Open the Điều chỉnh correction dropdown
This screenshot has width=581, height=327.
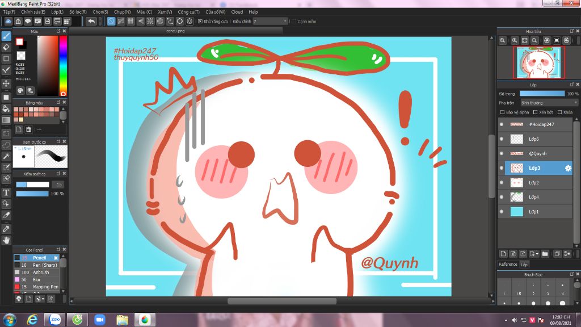[270, 22]
